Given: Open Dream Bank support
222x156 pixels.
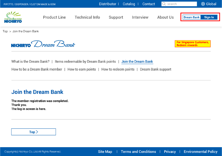Looking at the screenshot, I should point(155,69).
